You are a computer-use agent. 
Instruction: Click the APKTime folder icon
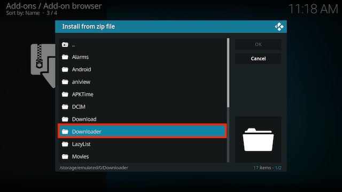click(65, 94)
